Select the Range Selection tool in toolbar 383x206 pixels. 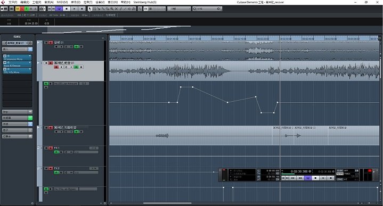(x=94, y=9)
